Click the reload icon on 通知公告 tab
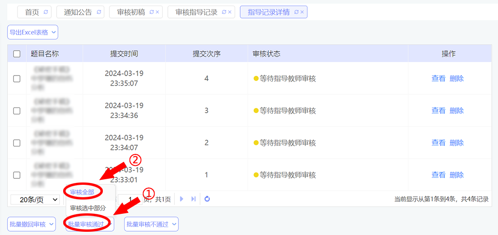Viewport: 498px width, 235px height. [x=99, y=12]
